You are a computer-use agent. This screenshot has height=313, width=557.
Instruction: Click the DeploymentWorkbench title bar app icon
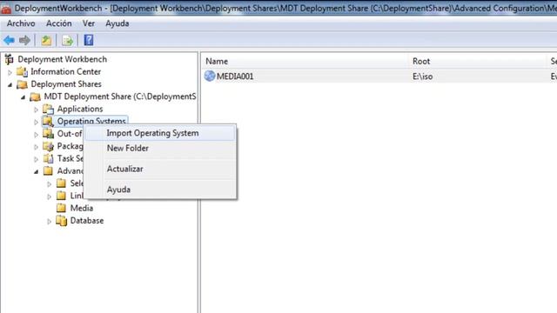tap(6, 9)
